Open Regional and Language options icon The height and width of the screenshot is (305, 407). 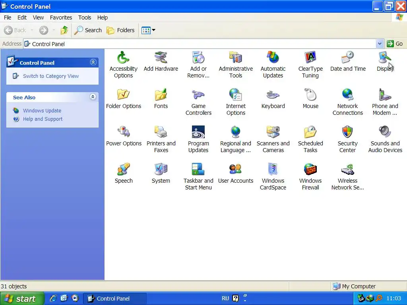[236, 132]
